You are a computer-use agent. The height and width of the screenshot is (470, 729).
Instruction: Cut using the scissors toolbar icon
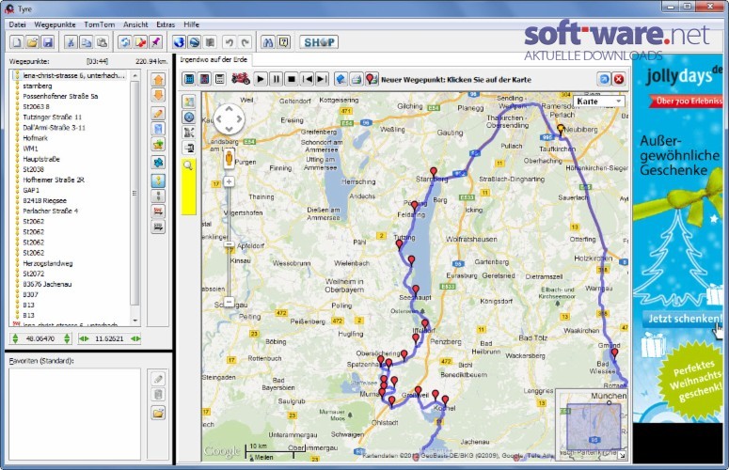[x=71, y=42]
